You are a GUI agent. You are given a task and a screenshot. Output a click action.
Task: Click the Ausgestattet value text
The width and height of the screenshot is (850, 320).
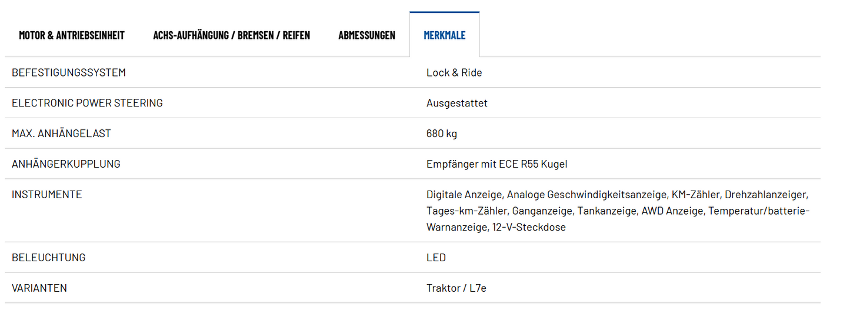[456, 104]
